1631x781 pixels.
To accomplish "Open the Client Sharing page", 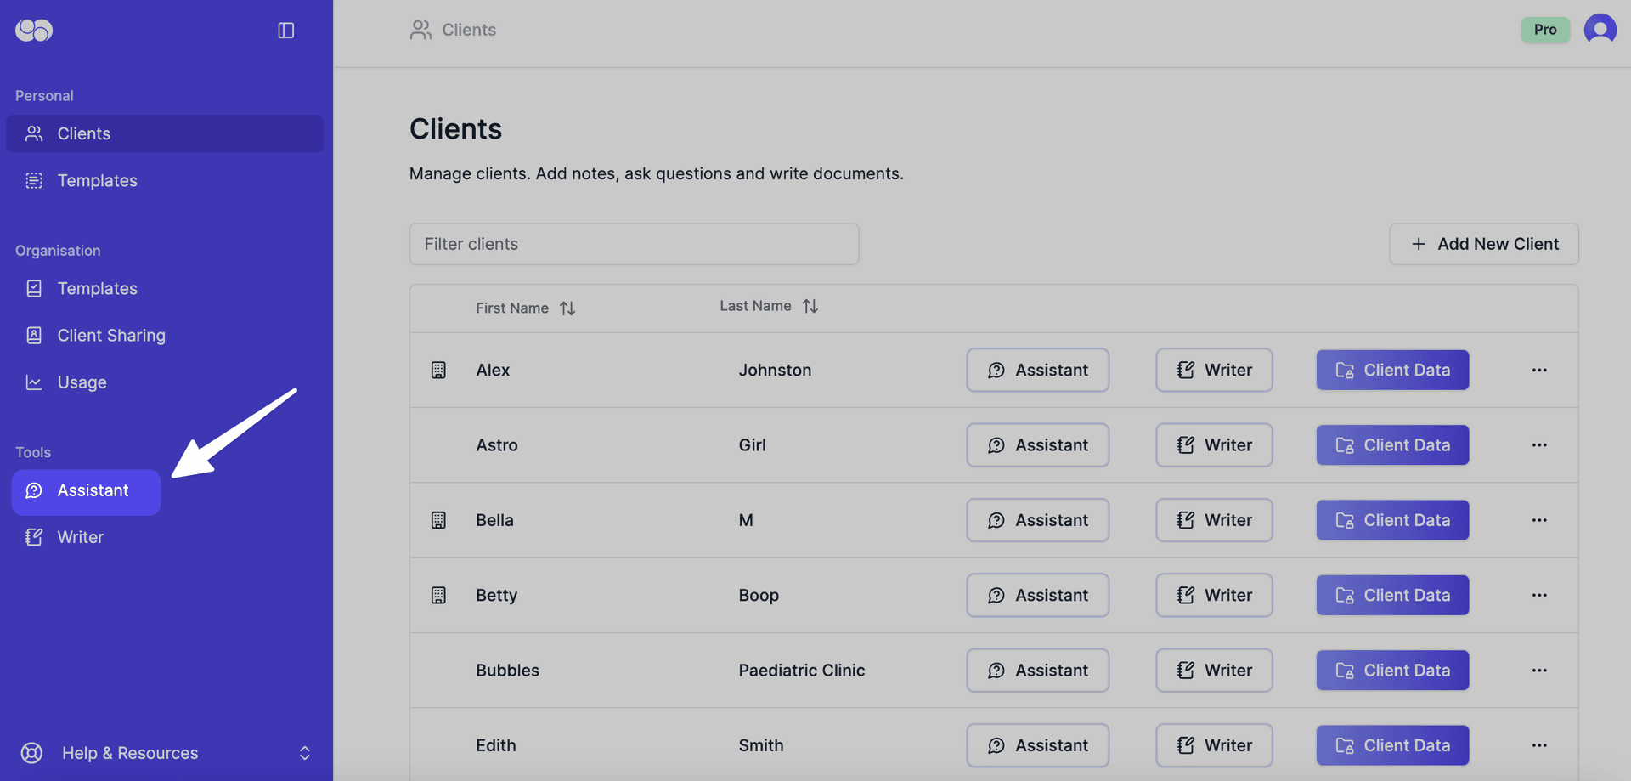I will [x=111, y=335].
